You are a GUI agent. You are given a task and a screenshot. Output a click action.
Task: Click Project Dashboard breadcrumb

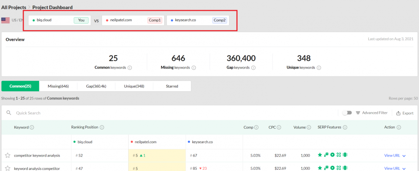(52, 7)
